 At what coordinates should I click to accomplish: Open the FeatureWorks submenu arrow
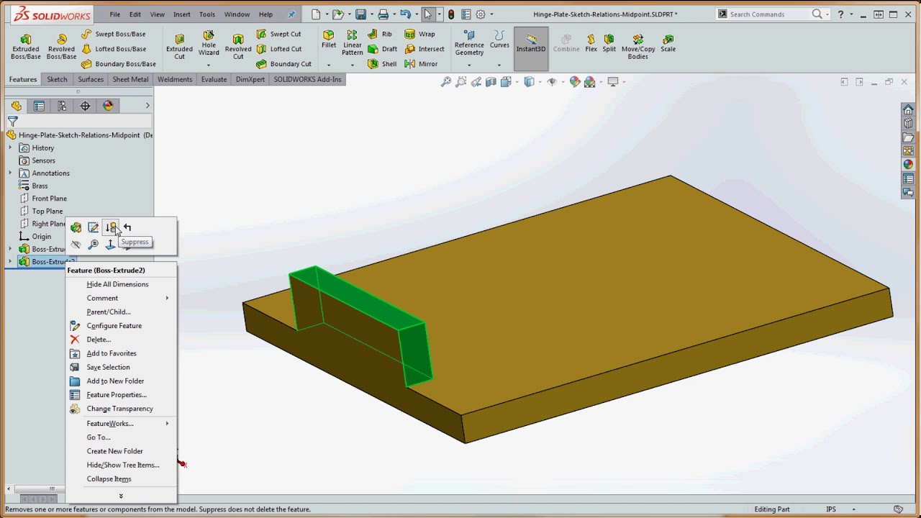tap(167, 424)
